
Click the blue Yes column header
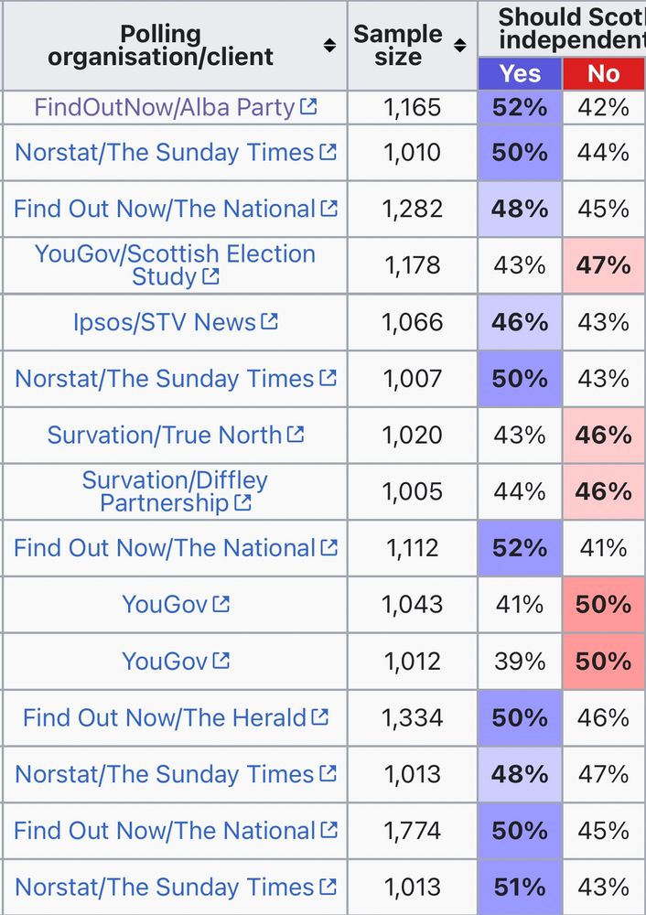pyautogui.click(x=520, y=74)
